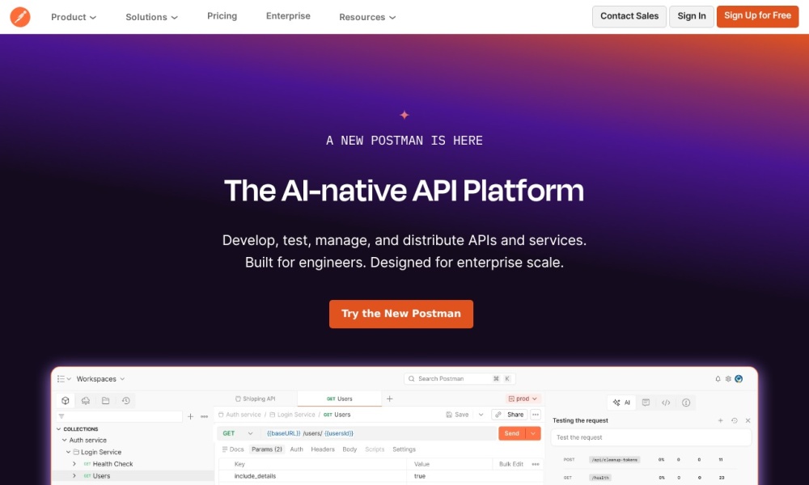Select the Settings request tab
This screenshot has width=809, height=485.
[x=404, y=449]
